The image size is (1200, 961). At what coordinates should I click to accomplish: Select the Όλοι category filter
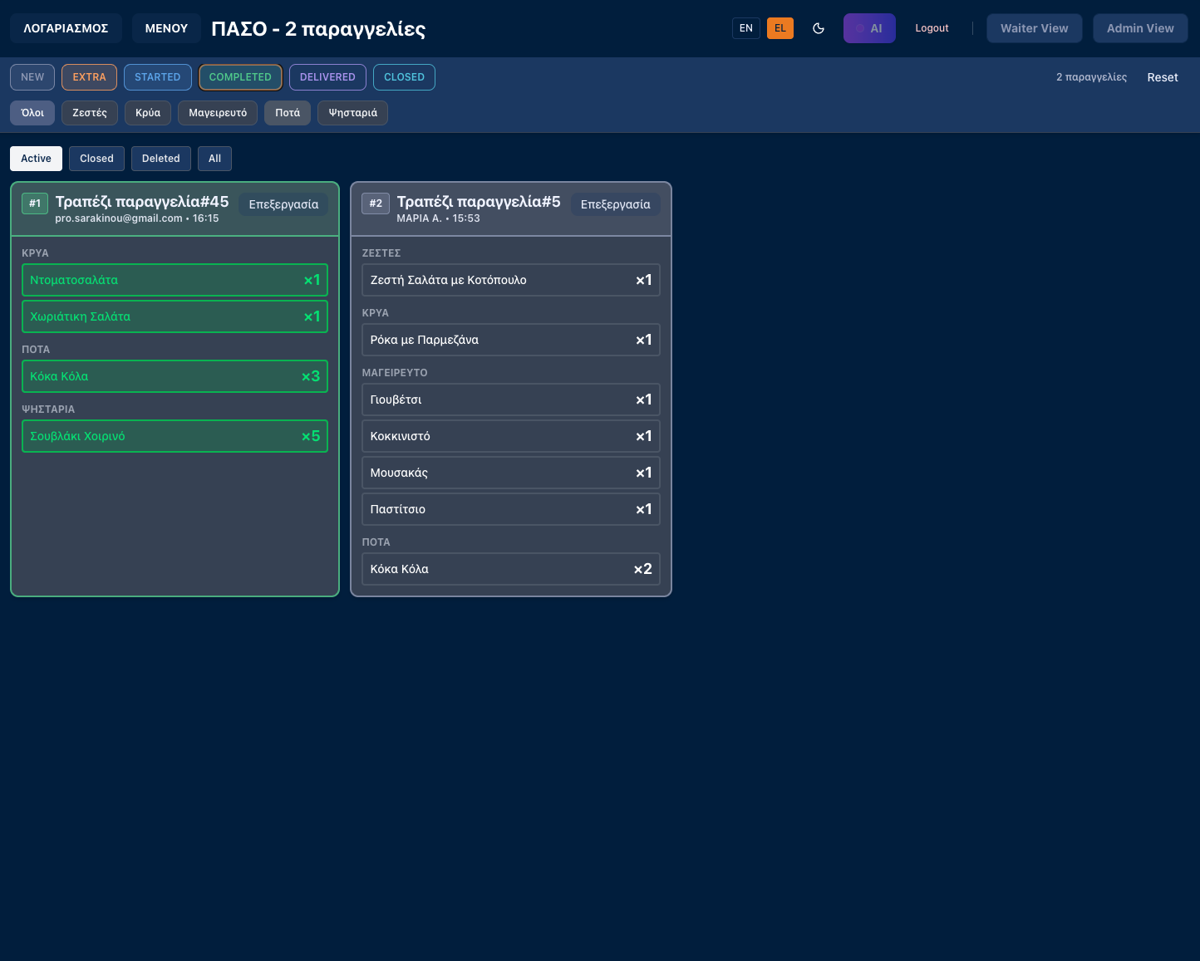pyautogui.click(x=32, y=113)
